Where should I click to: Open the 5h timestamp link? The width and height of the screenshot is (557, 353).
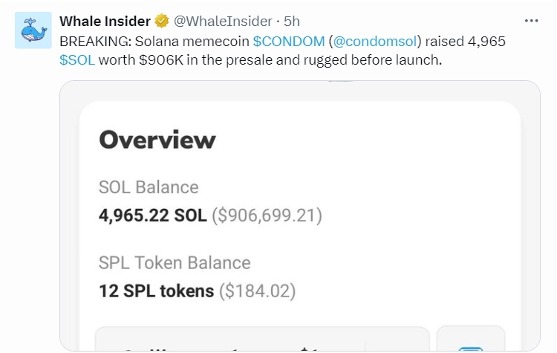pos(292,20)
